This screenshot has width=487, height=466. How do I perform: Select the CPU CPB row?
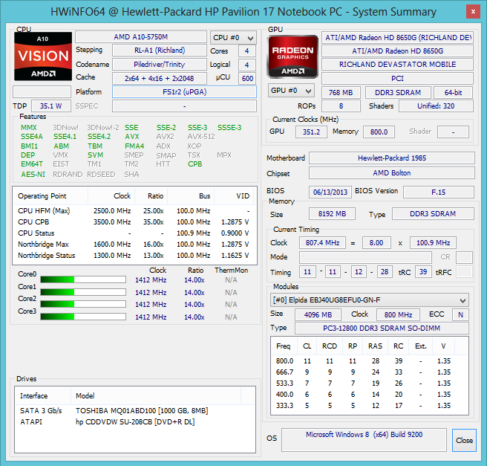[134, 222]
